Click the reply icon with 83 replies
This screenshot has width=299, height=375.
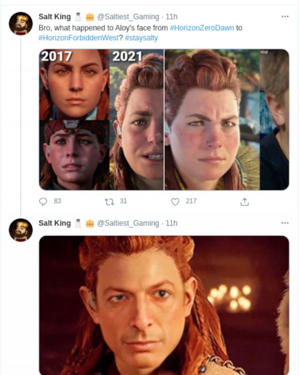tap(43, 201)
